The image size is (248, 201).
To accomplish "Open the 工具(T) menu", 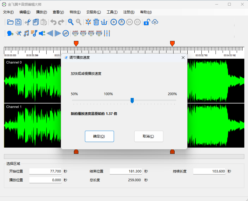I will click(x=112, y=12).
